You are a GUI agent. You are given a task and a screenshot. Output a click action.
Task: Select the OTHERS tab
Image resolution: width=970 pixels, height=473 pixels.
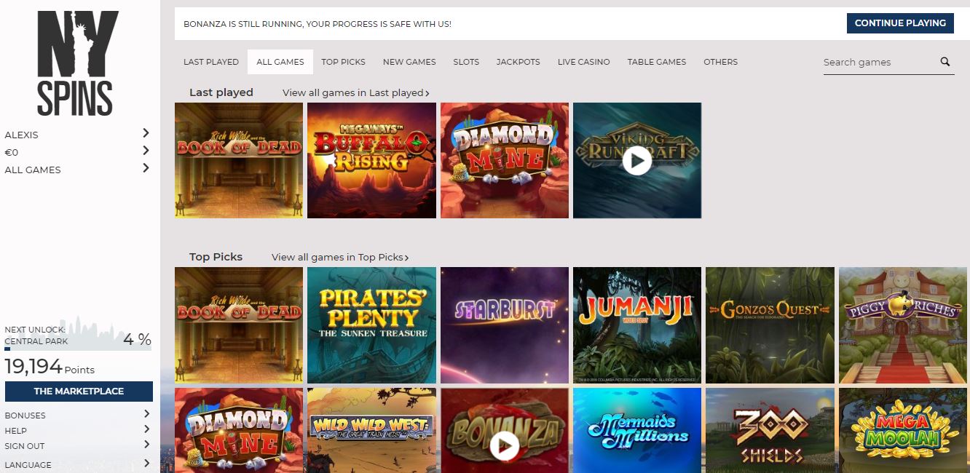coord(721,62)
